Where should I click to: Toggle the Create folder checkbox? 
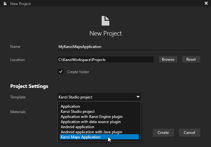(x=61, y=72)
